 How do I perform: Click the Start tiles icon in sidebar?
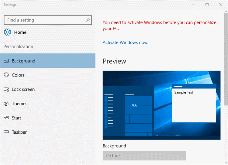click(x=6, y=118)
